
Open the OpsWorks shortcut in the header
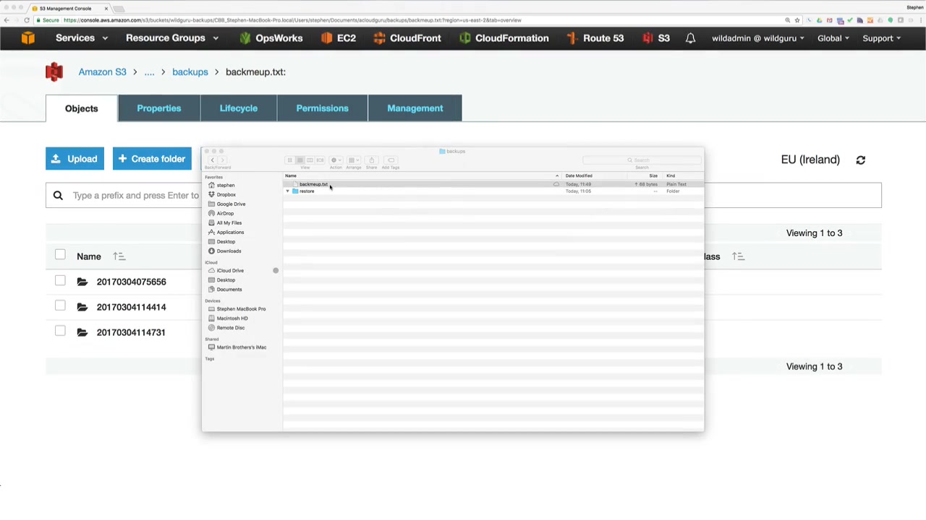[x=271, y=38]
